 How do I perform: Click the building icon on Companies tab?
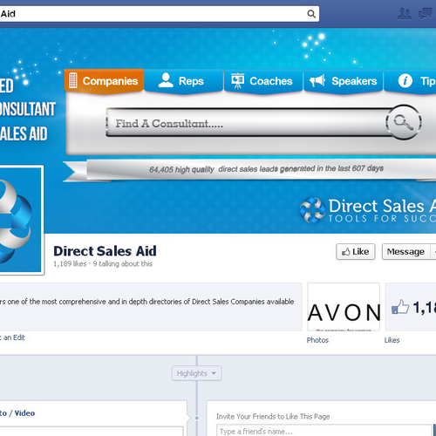click(x=73, y=80)
